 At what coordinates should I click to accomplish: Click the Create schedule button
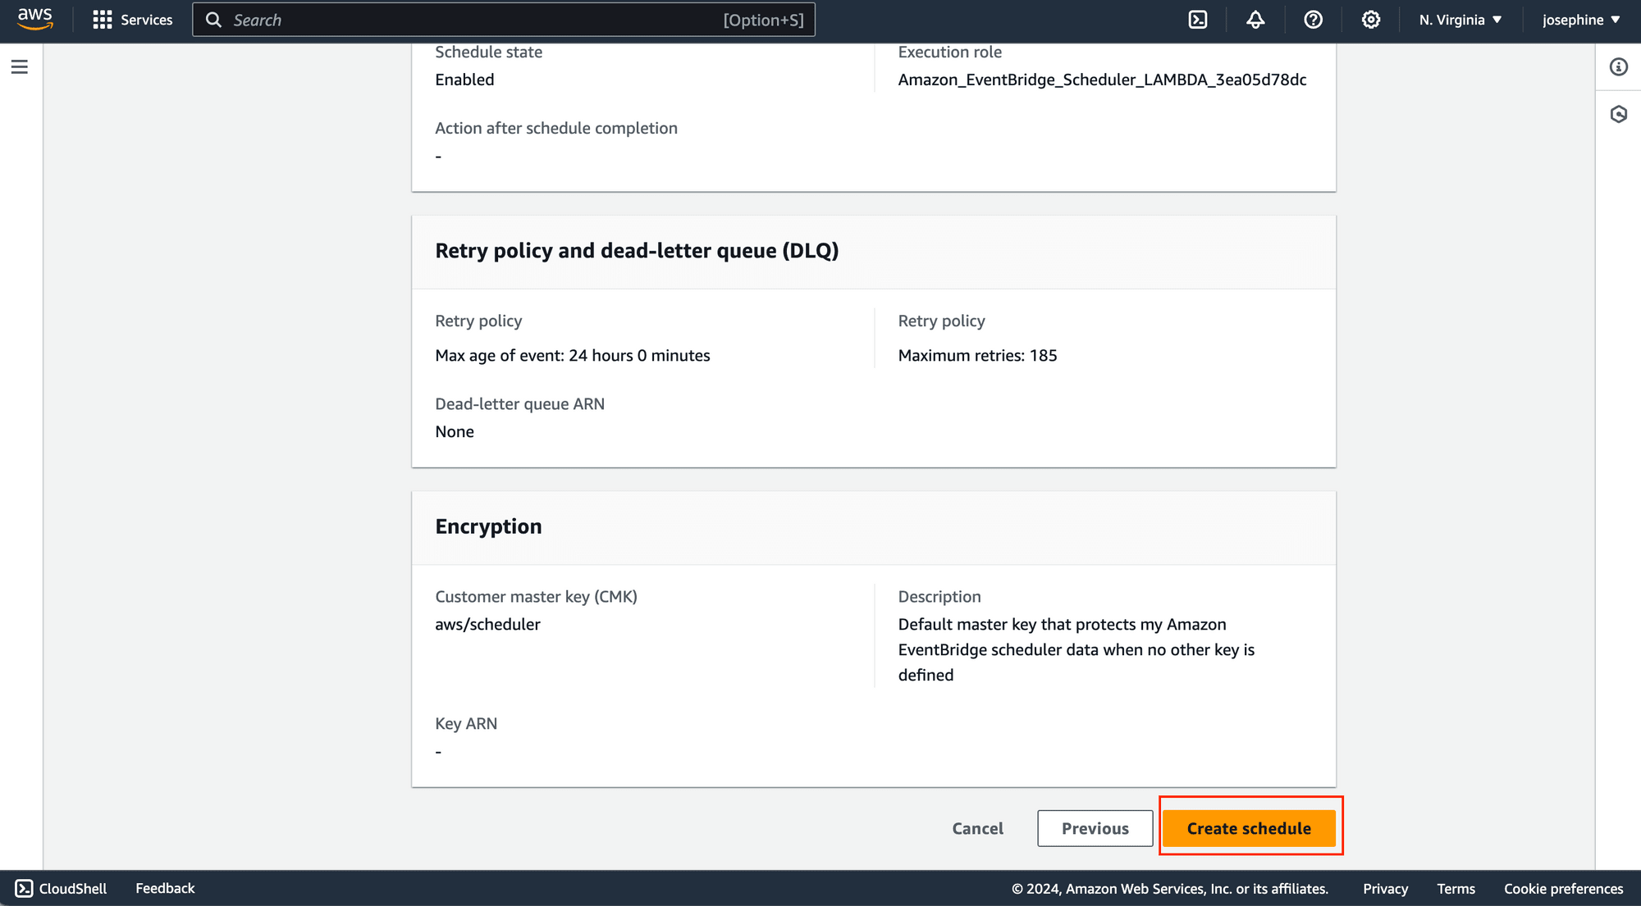point(1249,828)
